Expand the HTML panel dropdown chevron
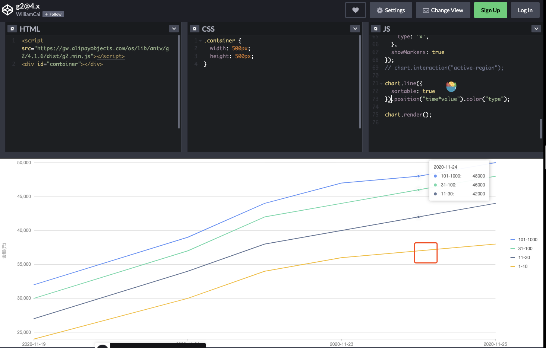The width and height of the screenshot is (546, 348). point(174,28)
